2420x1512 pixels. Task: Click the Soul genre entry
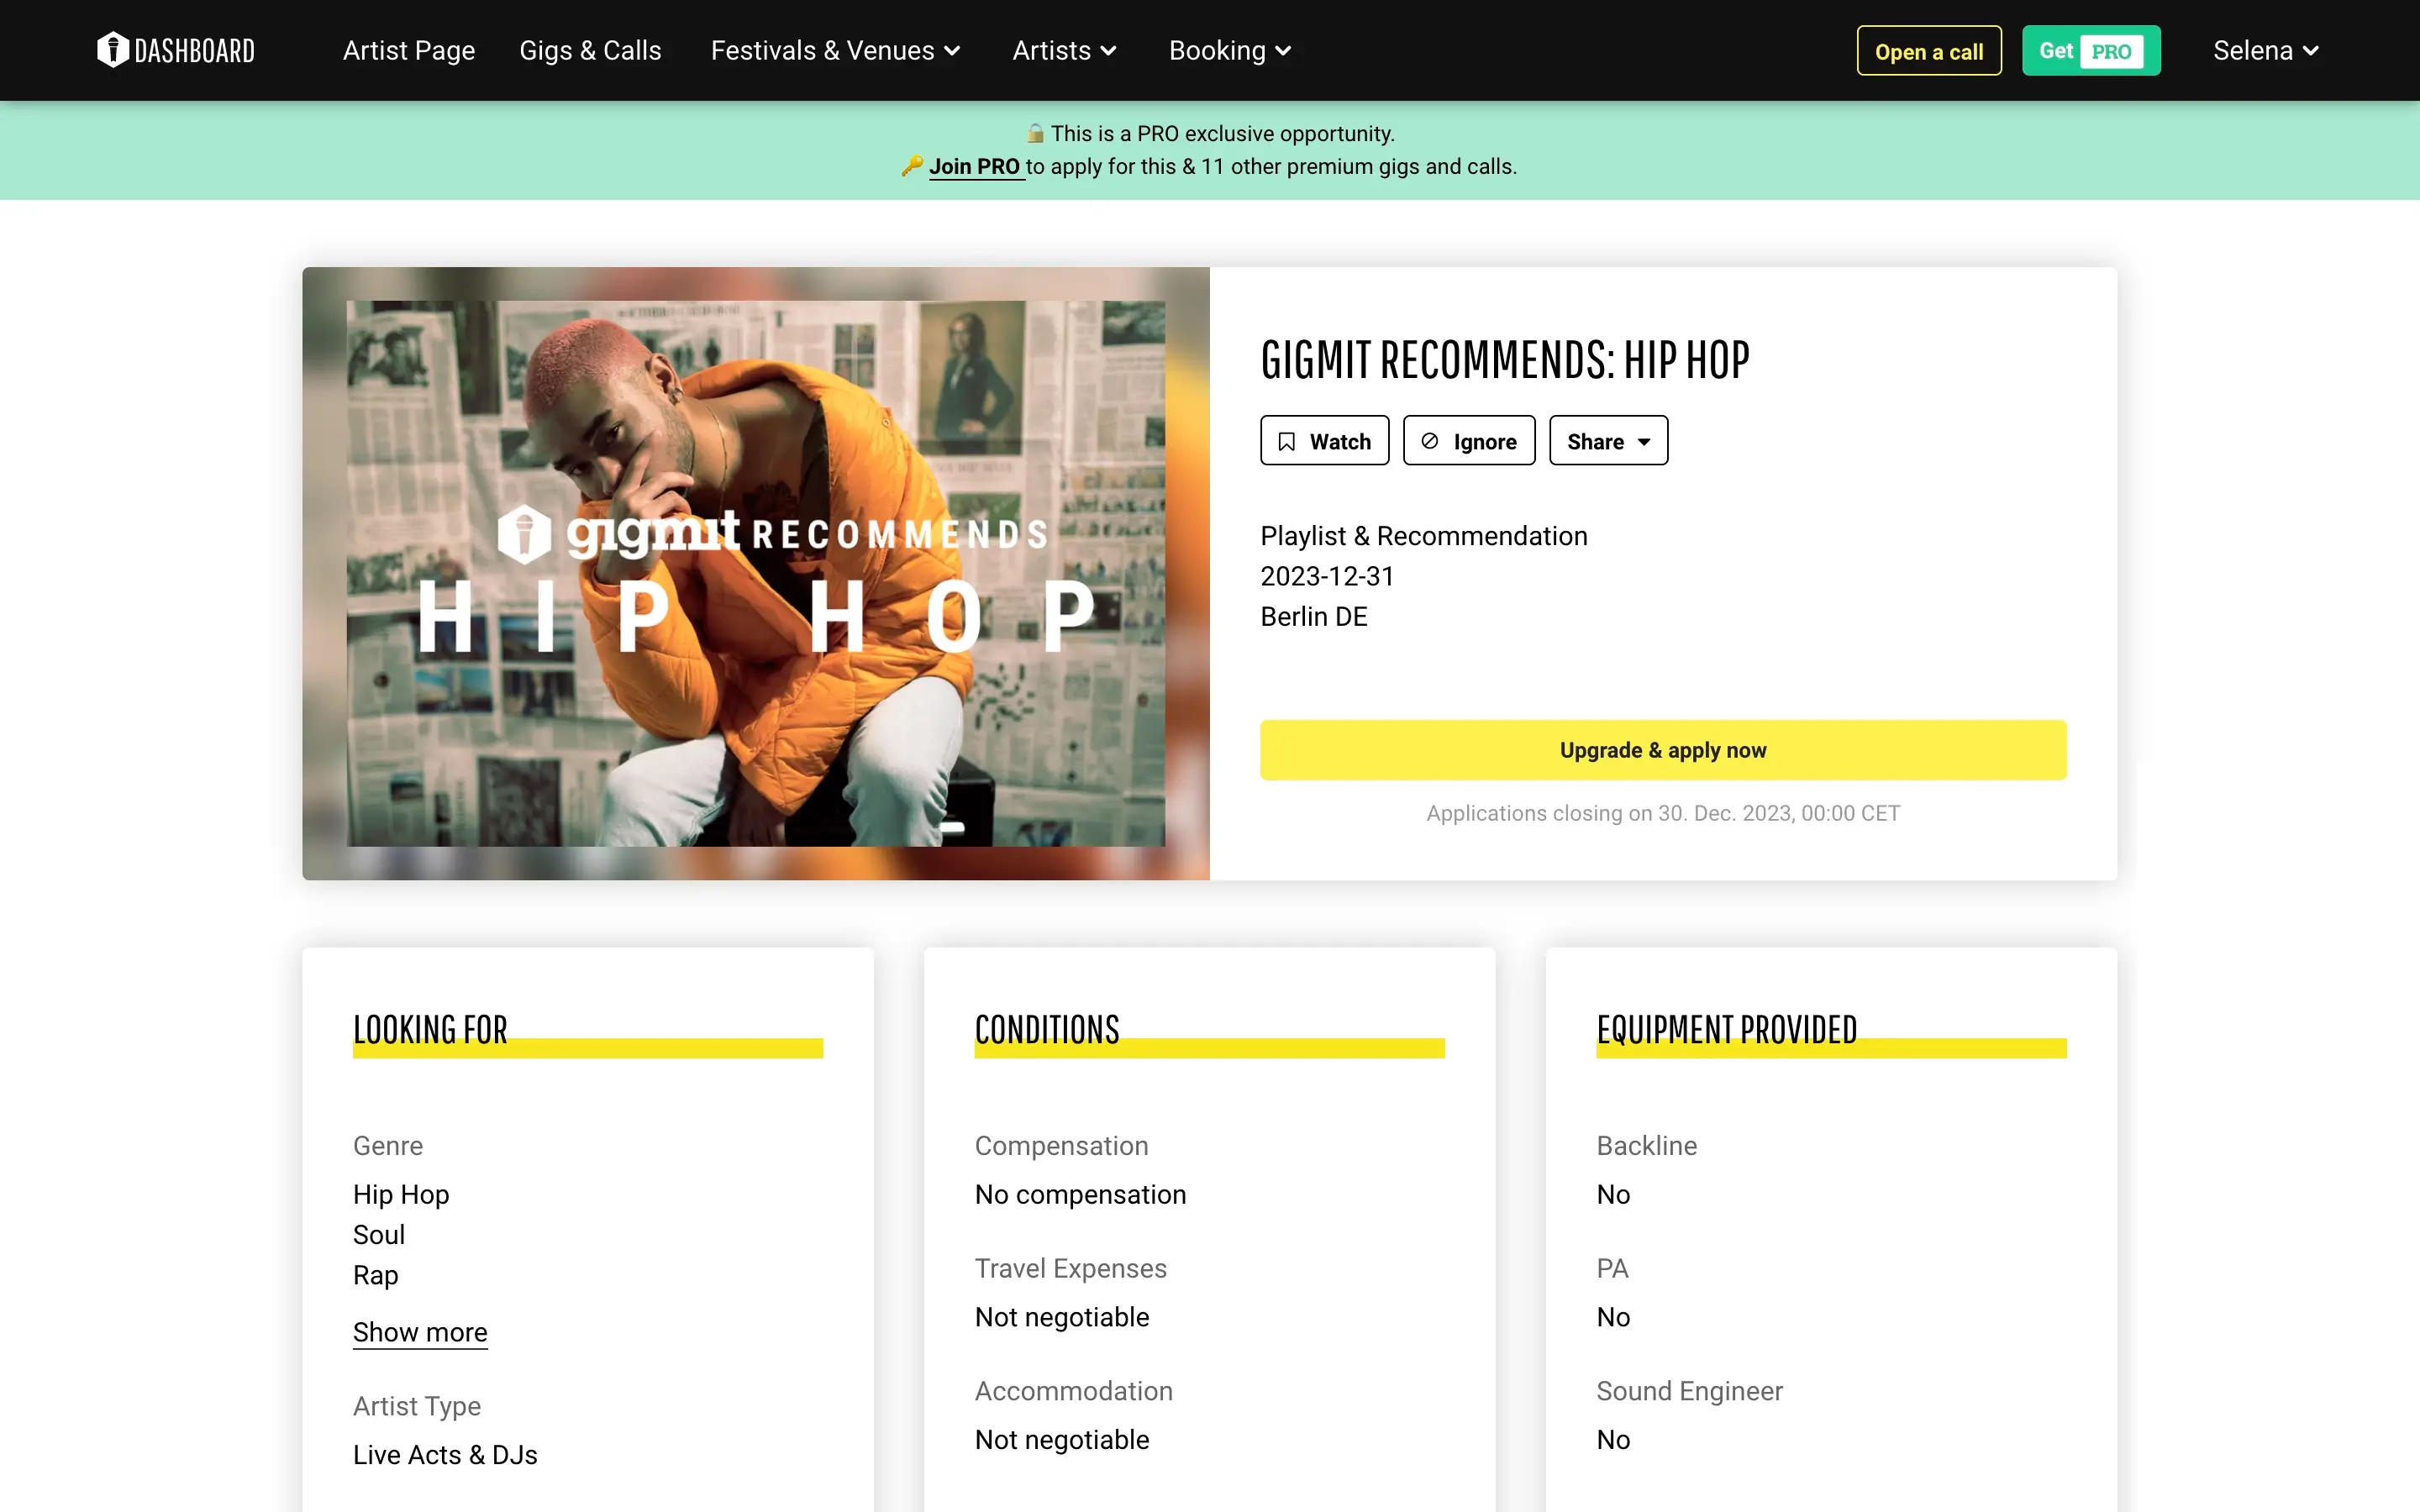click(x=379, y=1234)
